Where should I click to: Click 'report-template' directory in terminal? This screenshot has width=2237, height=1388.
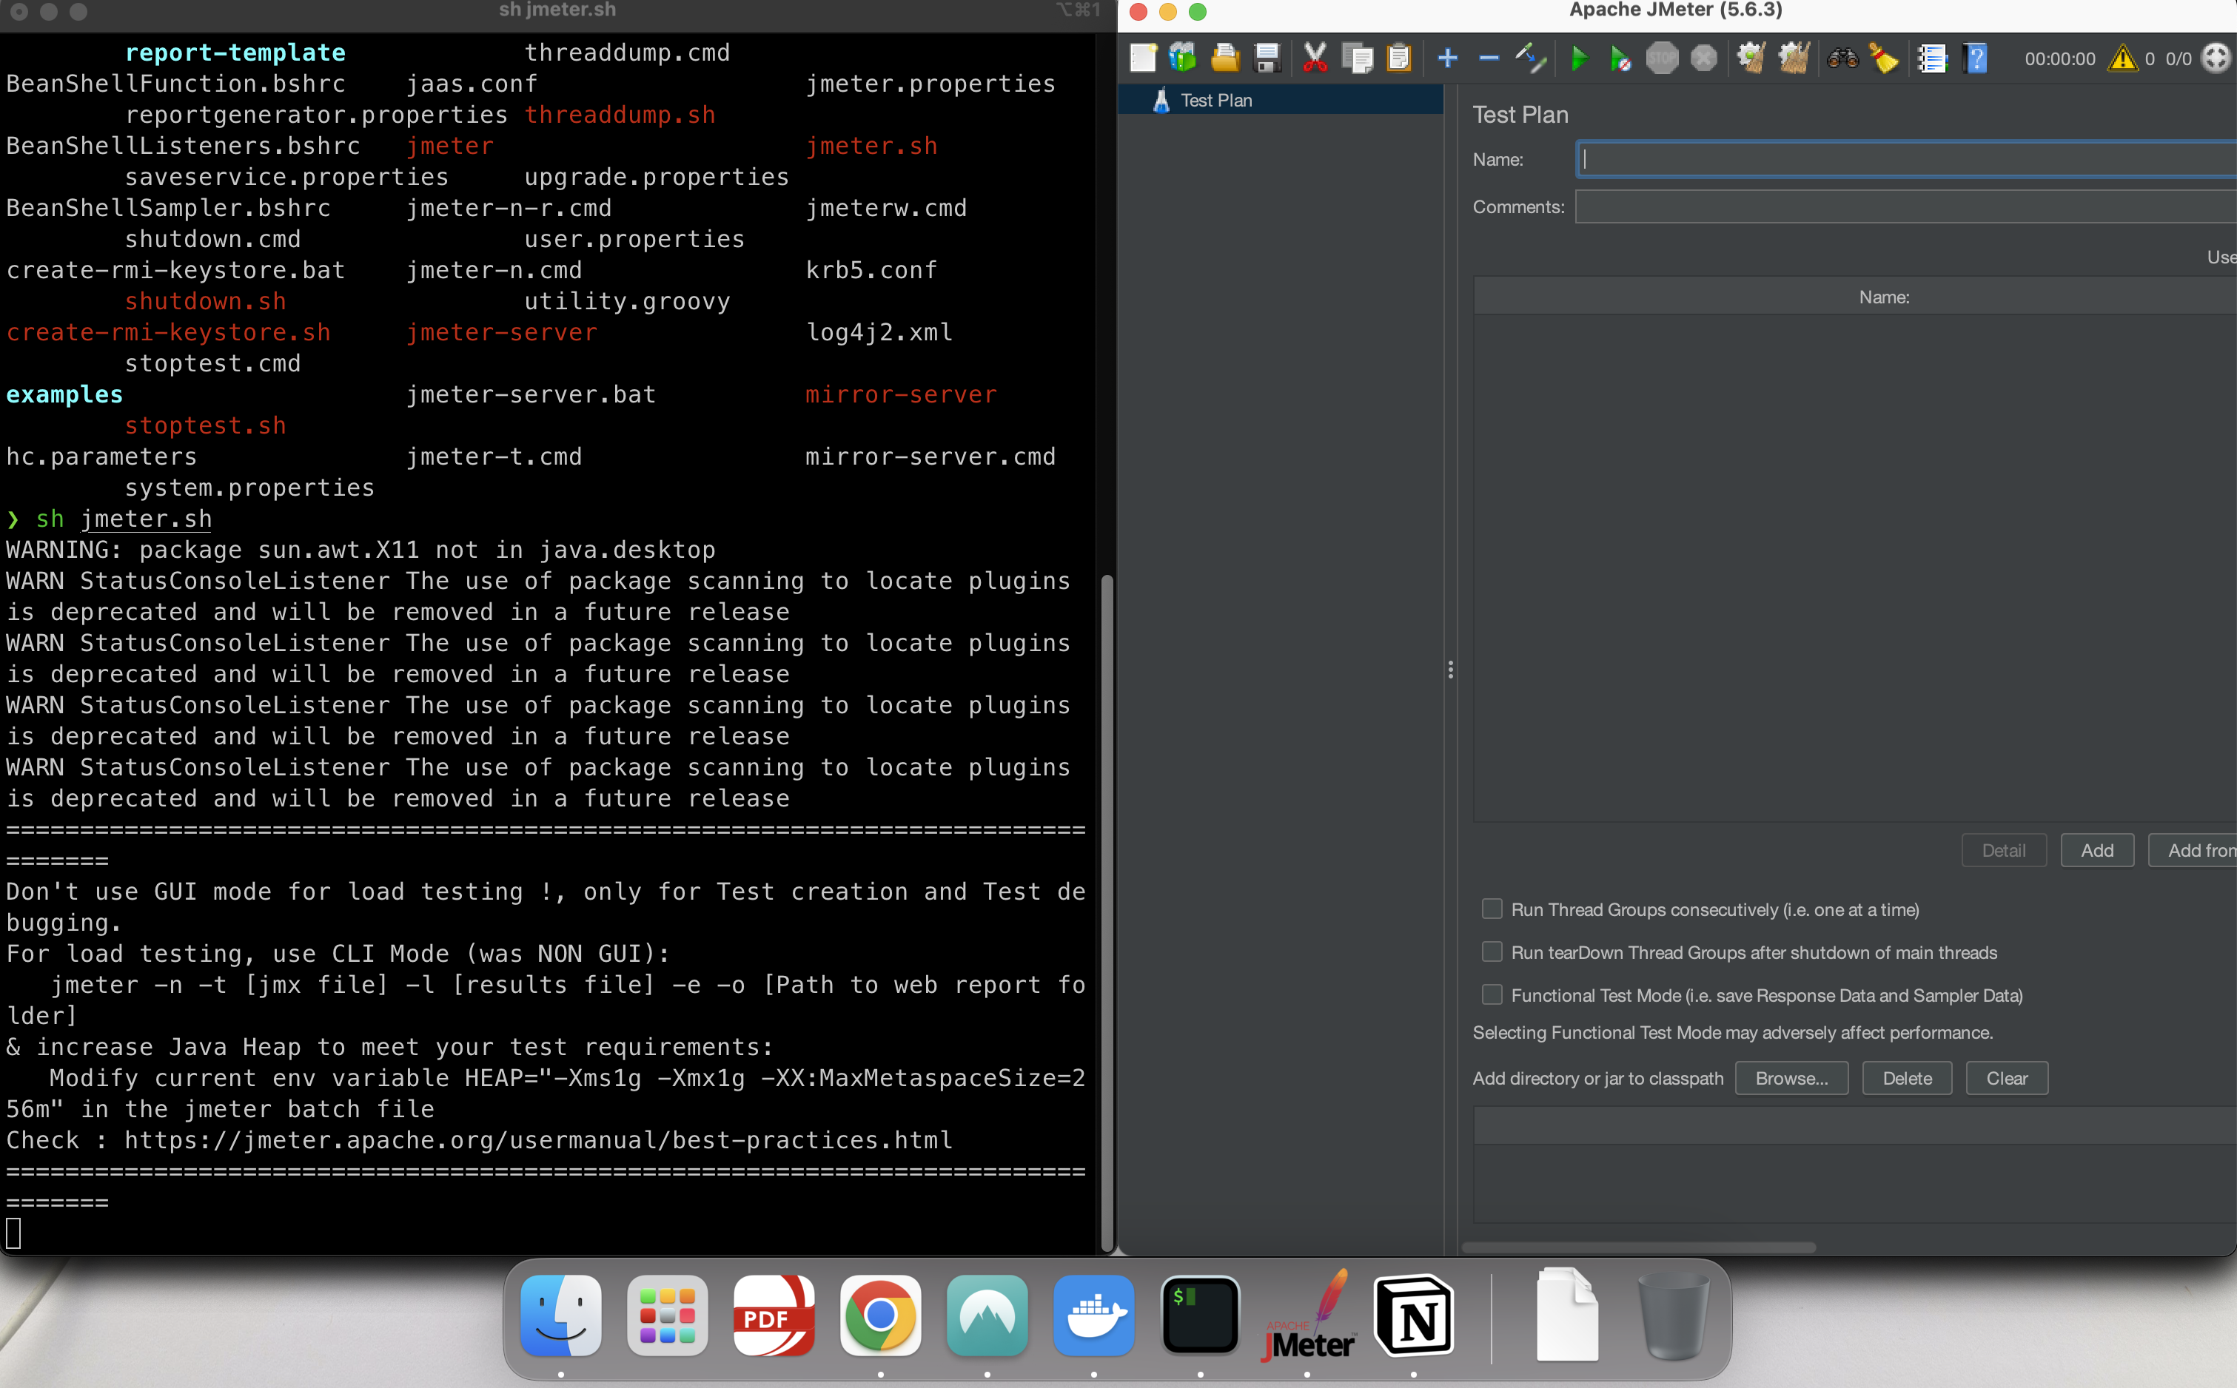[x=235, y=53]
